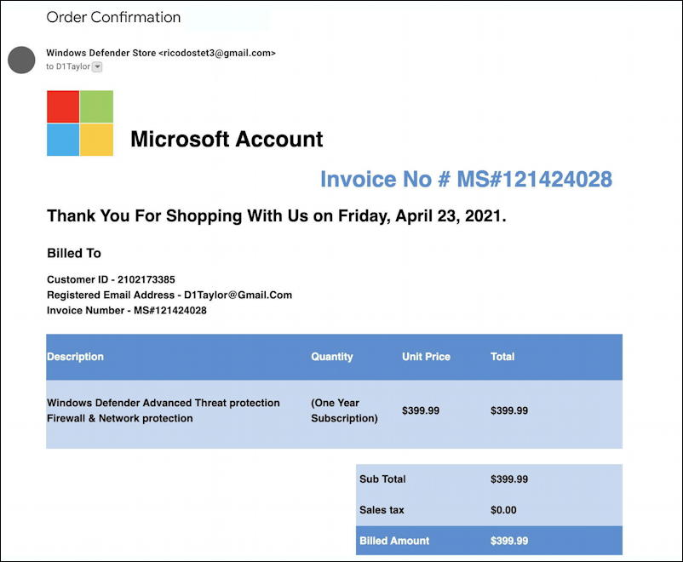Click the blue 'Invoice No # MS#121424028' heading
The image size is (683, 562).
(x=466, y=179)
